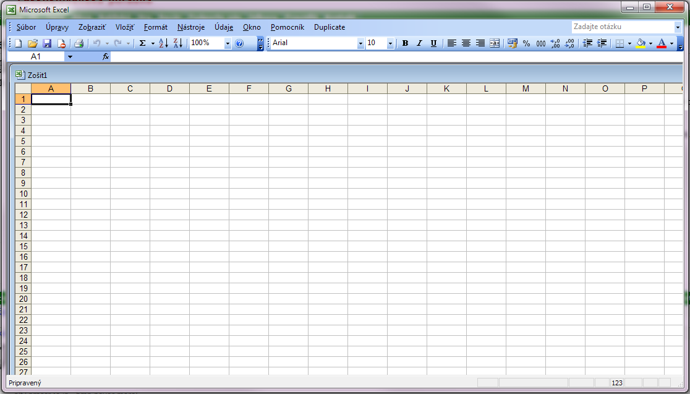
Task: Open the Súbor menu
Action: pos(27,27)
